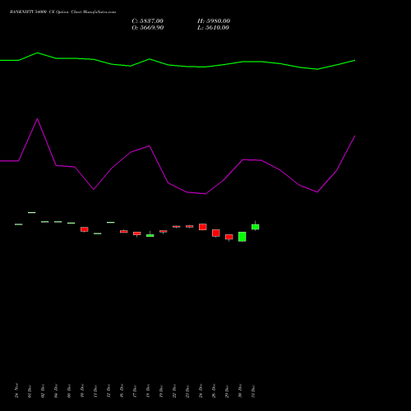Screen dimensions: 411x411
Task: Click the 24 Nov date axis label
Action: [x=17, y=390]
